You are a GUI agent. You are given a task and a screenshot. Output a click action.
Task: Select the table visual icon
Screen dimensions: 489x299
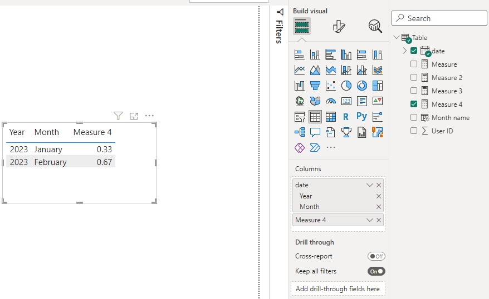(315, 117)
